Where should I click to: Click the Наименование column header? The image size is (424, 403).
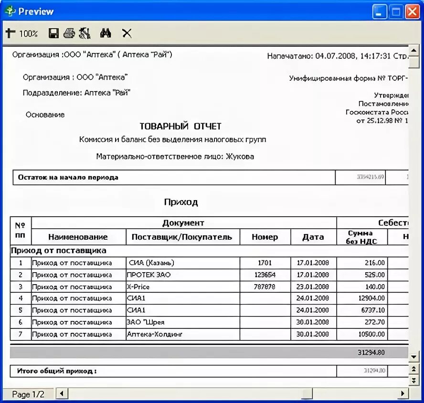click(78, 237)
